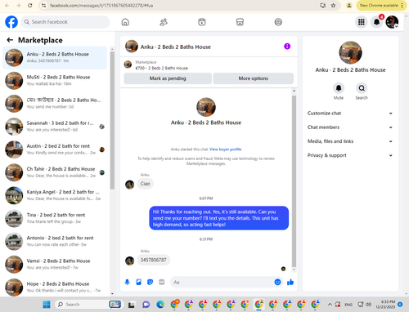Click the browser address bar
Screen dimensions: 409x312
pyautogui.click(x=180, y=6)
